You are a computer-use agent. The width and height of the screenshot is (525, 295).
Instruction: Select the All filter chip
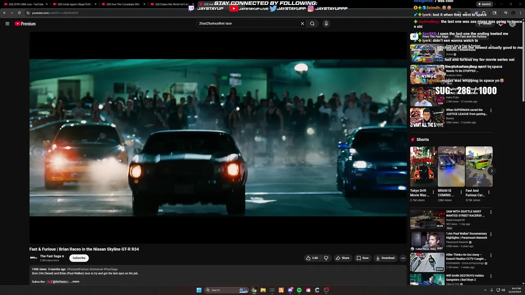[x=414, y=36]
